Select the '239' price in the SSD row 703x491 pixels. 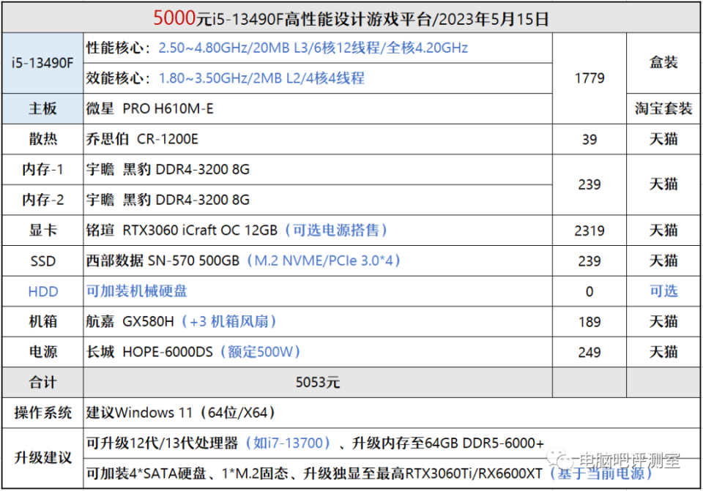pos(589,261)
